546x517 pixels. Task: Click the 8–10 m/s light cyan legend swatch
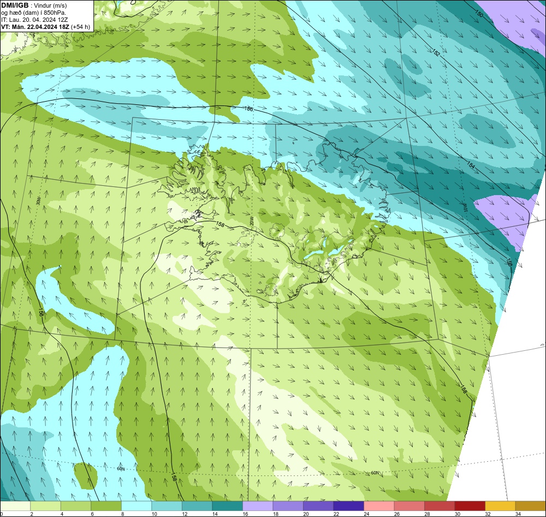coord(136,506)
